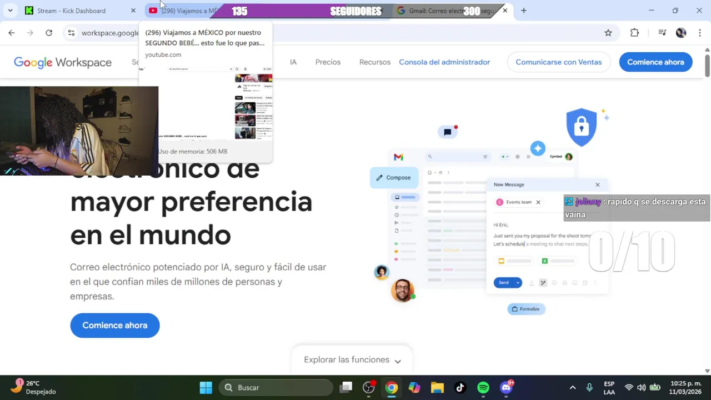The width and height of the screenshot is (711, 400).
Task: Click scrollbar down arrow
Action: pos(707,371)
